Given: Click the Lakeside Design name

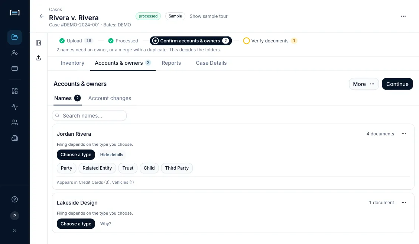Looking at the screenshot, I should coord(77,203).
